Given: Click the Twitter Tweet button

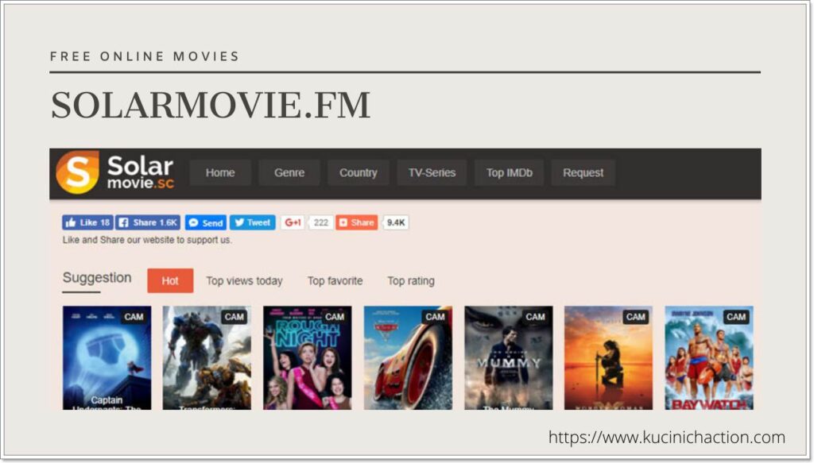Looking at the screenshot, I should (253, 222).
